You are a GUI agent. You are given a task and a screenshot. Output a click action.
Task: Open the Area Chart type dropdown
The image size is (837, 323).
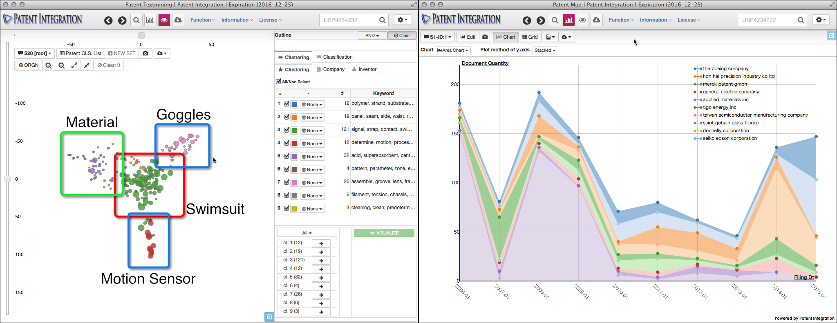(x=453, y=50)
